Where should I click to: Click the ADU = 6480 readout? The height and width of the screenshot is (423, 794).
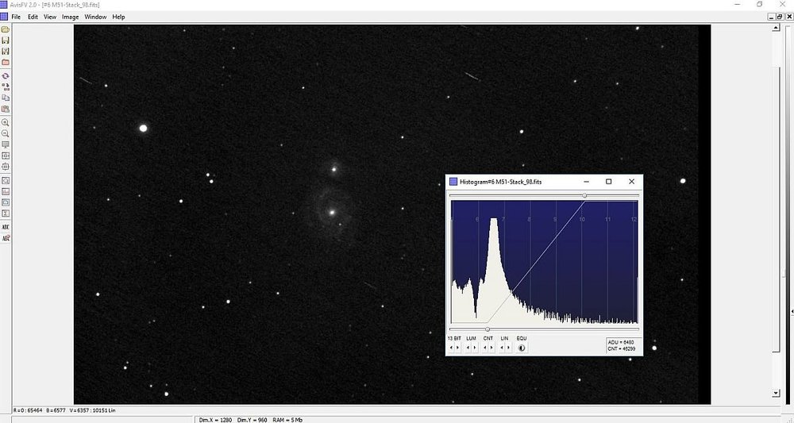click(x=621, y=343)
